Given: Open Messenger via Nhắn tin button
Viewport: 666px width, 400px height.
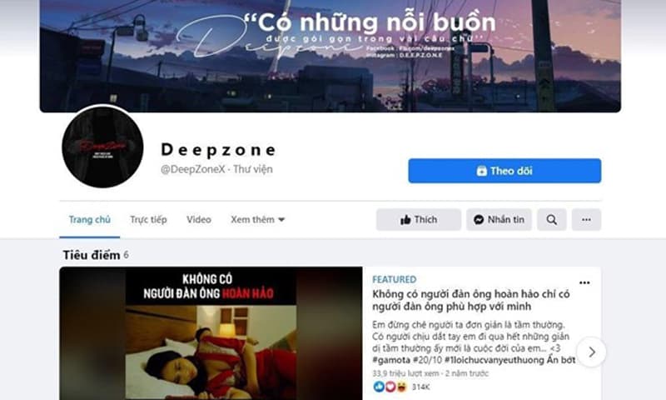Looking at the screenshot, I should pos(499,220).
